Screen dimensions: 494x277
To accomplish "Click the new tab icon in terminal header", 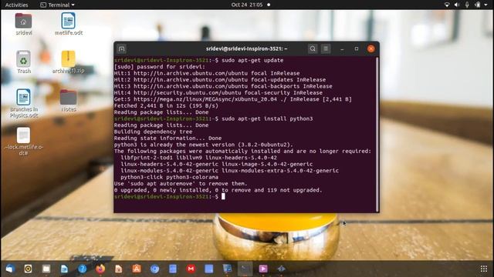I will [122, 48].
